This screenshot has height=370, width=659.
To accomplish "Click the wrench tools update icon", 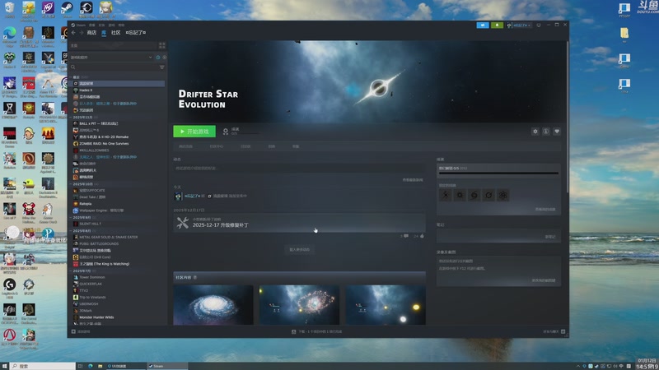I will 182,223.
